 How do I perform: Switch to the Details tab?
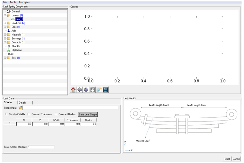22,102
